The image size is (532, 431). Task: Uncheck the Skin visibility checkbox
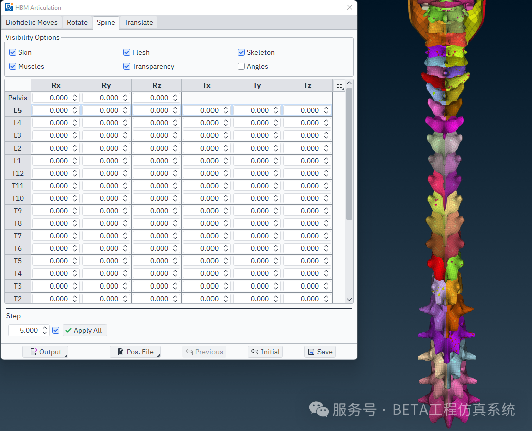coord(13,52)
